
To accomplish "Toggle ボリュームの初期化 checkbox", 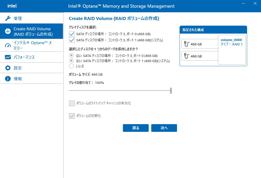I will [x=72, y=116].
